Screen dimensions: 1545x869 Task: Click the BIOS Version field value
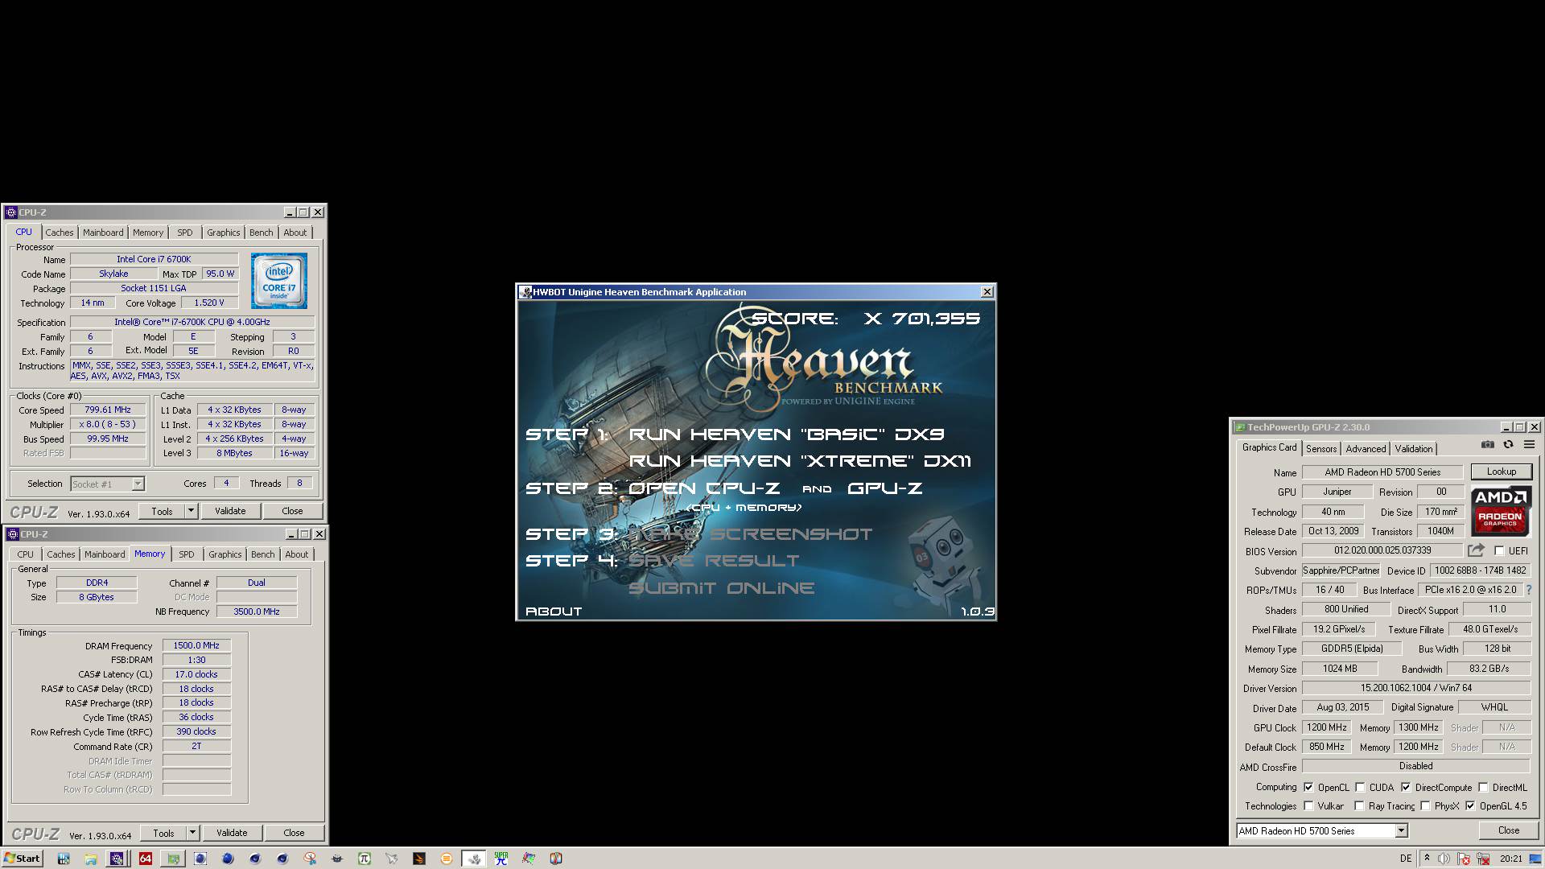[x=1382, y=550]
